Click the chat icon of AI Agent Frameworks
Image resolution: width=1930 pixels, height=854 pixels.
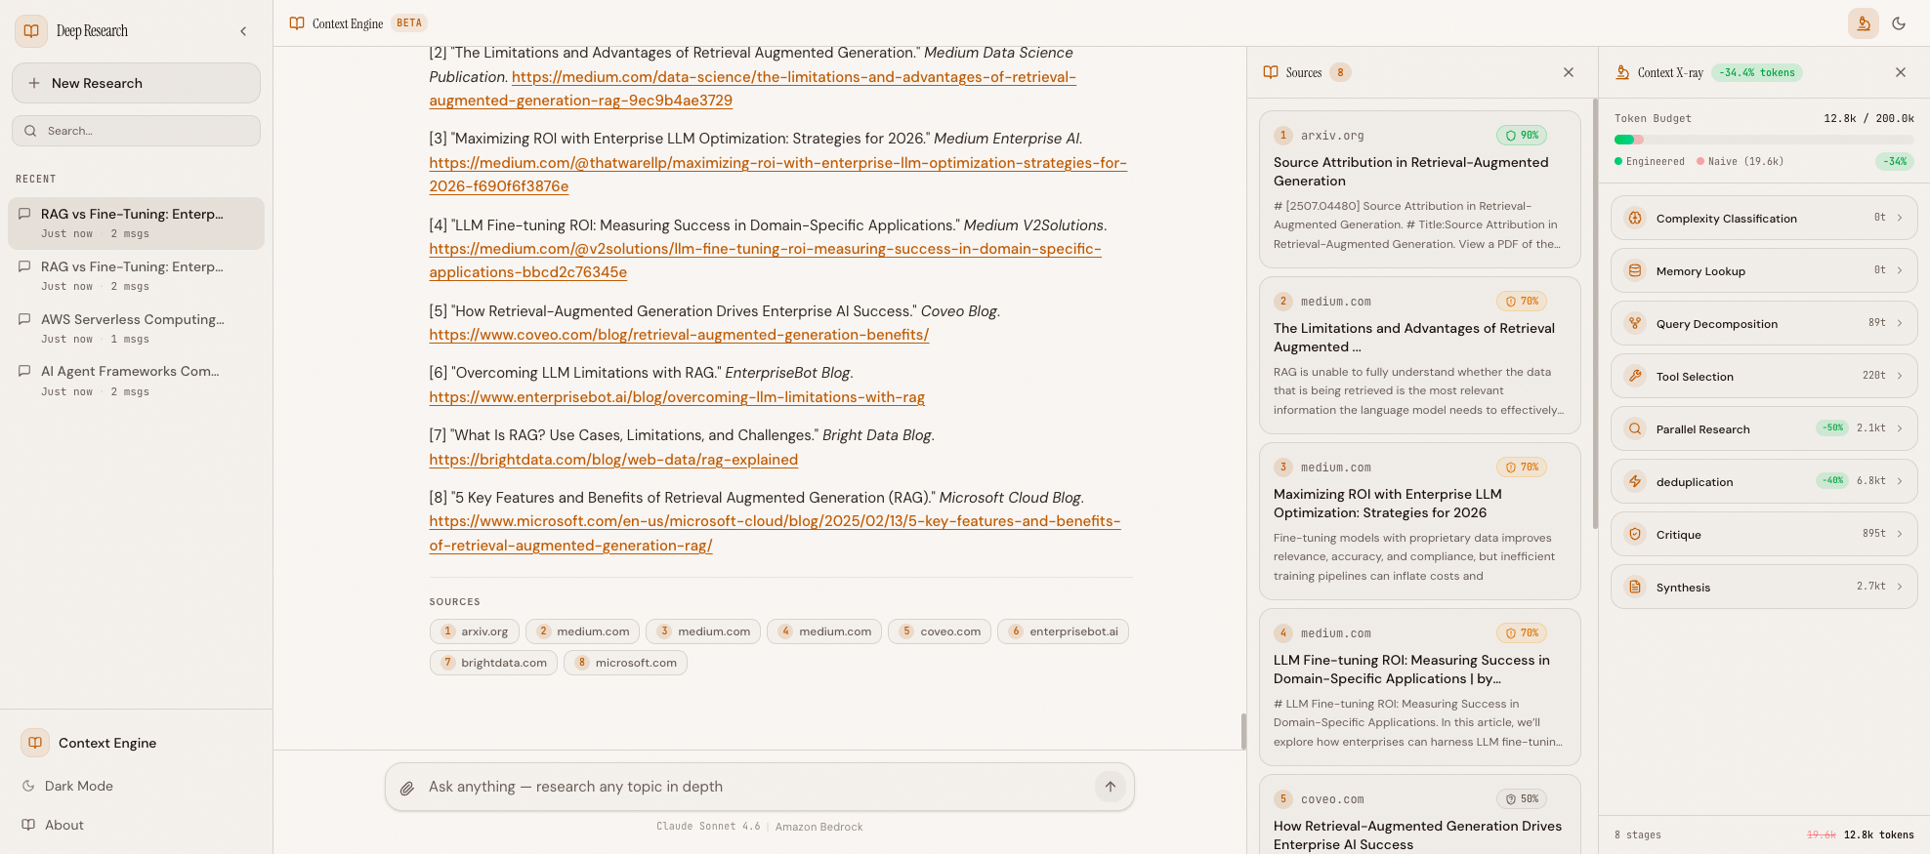[24, 371]
